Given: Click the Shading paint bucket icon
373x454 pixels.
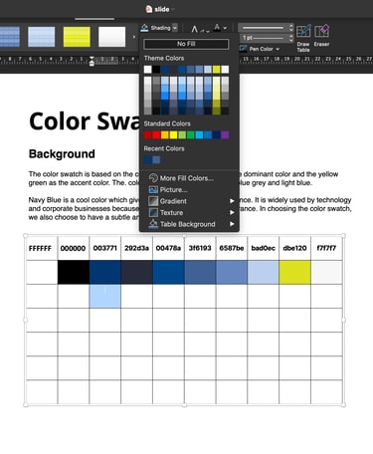Looking at the screenshot, I should tap(144, 28).
